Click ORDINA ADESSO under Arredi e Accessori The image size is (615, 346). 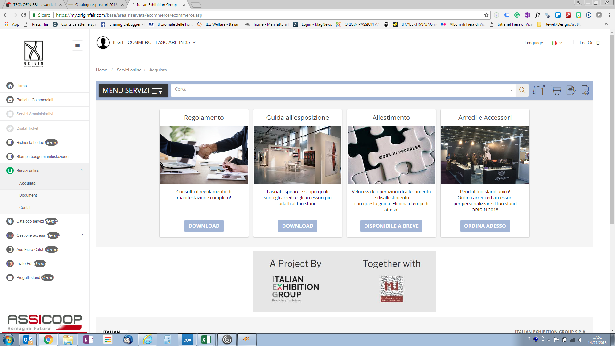click(485, 226)
